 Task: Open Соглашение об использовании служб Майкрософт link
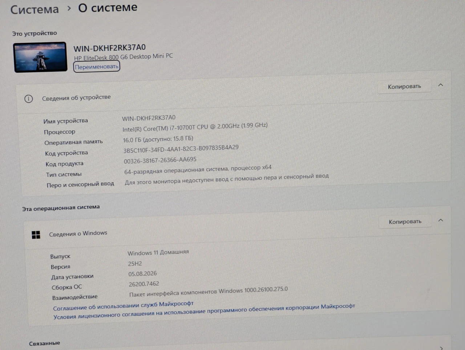(123, 306)
